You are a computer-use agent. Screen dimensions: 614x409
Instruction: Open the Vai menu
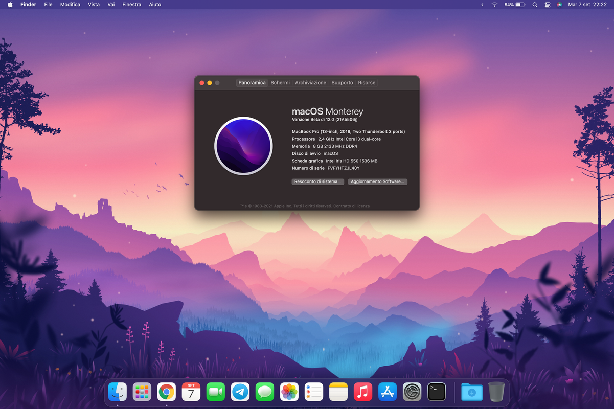(111, 5)
